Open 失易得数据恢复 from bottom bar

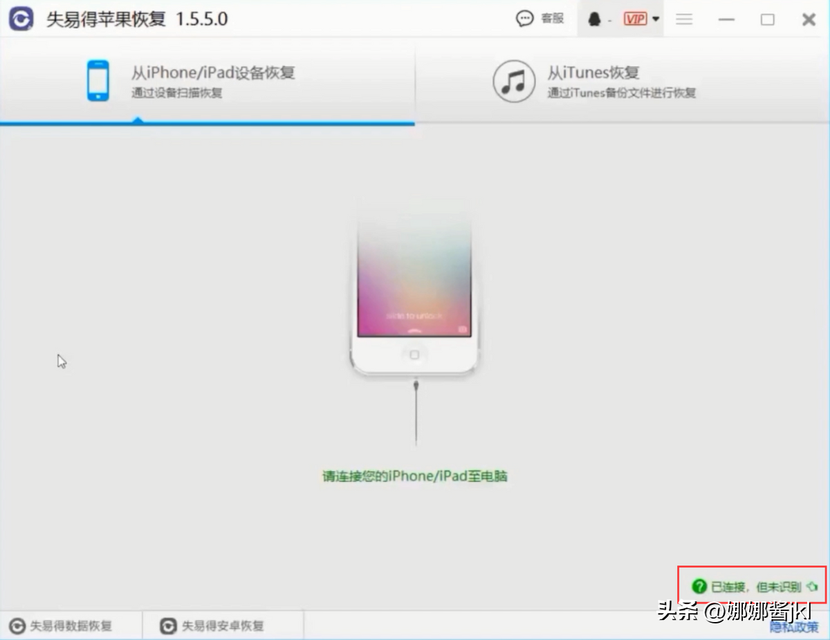coord(71,626)
